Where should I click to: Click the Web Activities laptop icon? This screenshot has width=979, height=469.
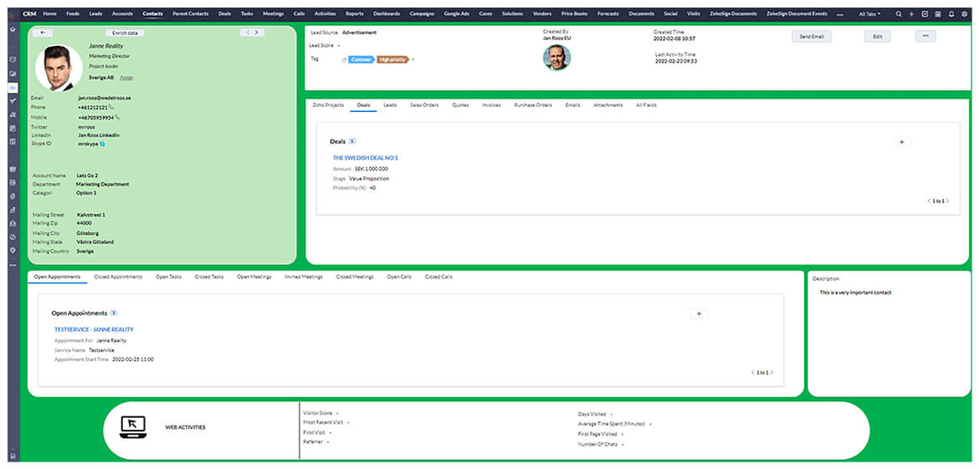click(x=132, y=427)
